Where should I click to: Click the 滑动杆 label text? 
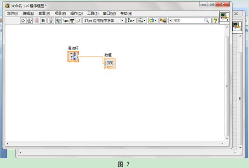click(73, 48)
